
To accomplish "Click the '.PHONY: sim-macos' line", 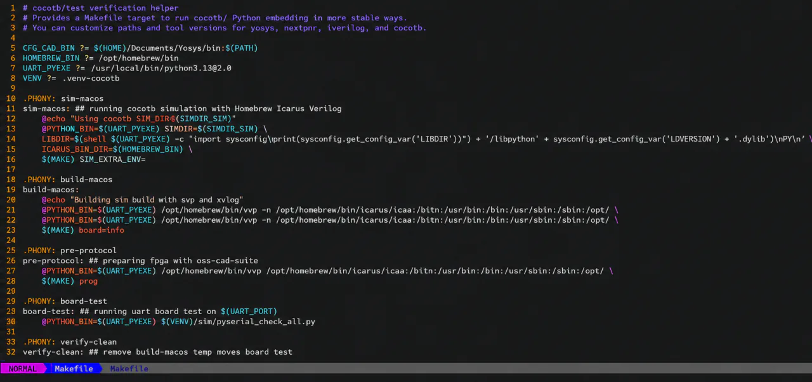I will point(63,99).
